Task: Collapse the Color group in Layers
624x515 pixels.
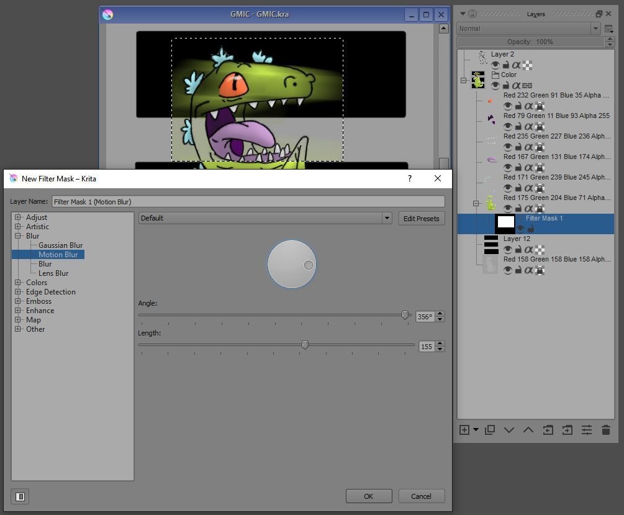Action: pyautogui.click(x=464, y=80)
